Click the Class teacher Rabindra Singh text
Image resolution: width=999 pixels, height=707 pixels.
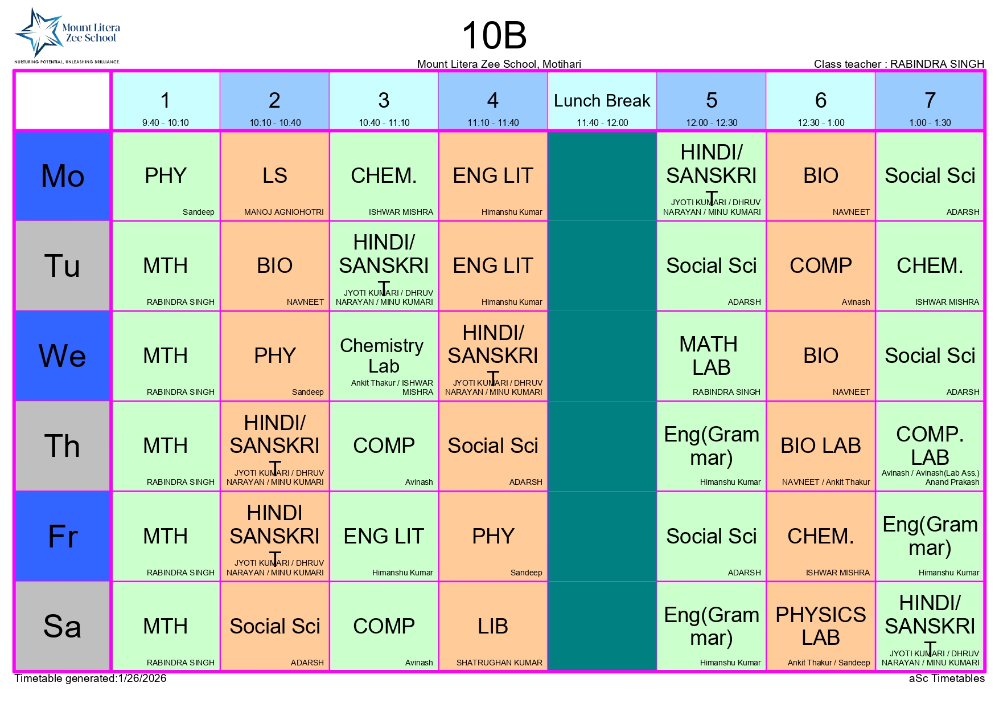pos(898,64)
